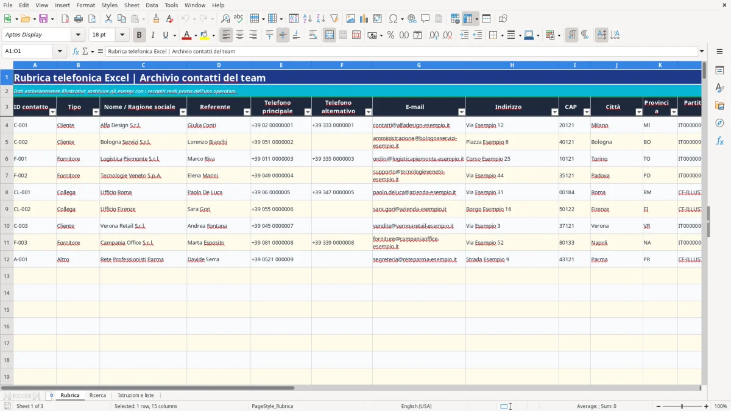The height and width of the screenshot is (411, 731).
Task: Open the E-mail column filter dropdown
Action: 461,112
